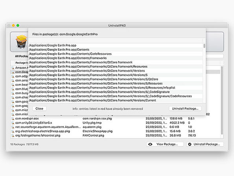Select the Versions/Current entry

click(x=116, y=100)
